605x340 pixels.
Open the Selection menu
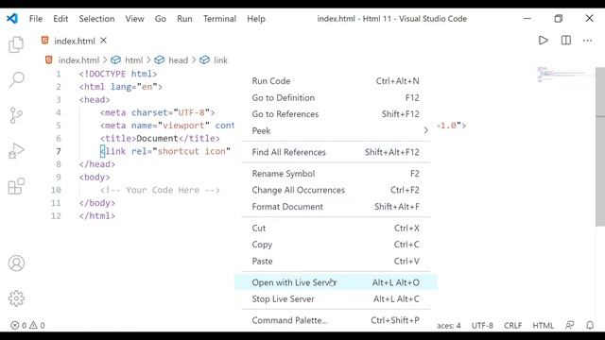click(96, 19)
